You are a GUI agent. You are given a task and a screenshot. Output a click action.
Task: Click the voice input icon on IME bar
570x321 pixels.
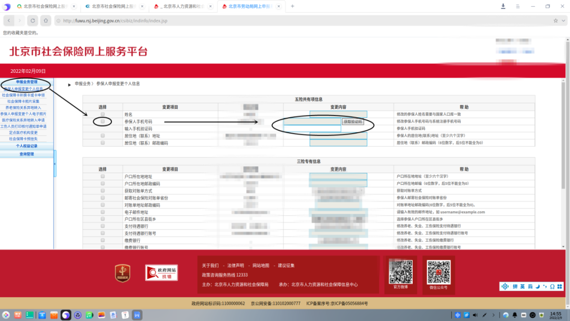pos(505,287)
